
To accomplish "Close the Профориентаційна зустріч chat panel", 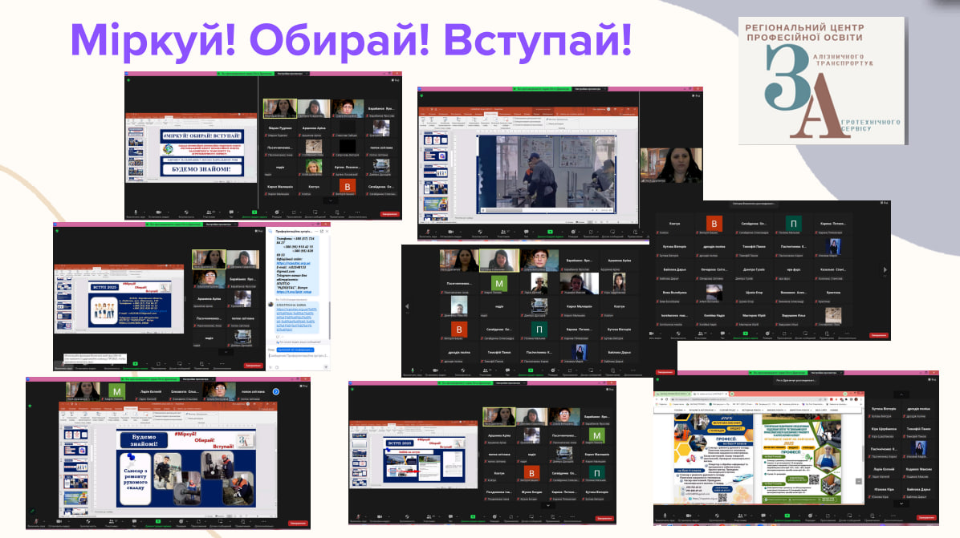I will 327,232.
